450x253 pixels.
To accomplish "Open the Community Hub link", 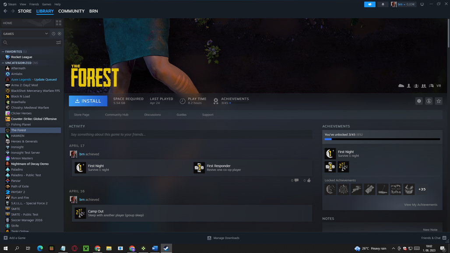I will [x=116, y=115].
